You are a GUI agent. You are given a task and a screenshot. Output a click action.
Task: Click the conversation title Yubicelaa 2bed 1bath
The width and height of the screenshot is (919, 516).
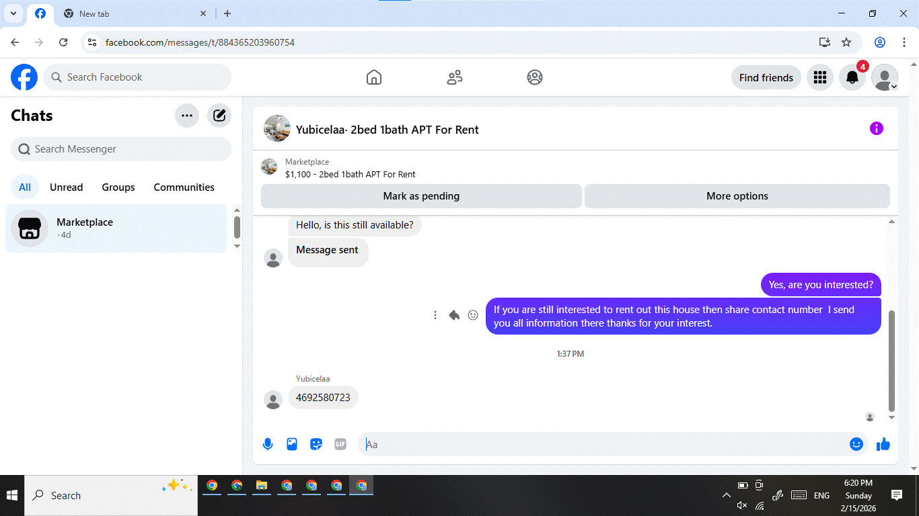(x=388, y=130)
